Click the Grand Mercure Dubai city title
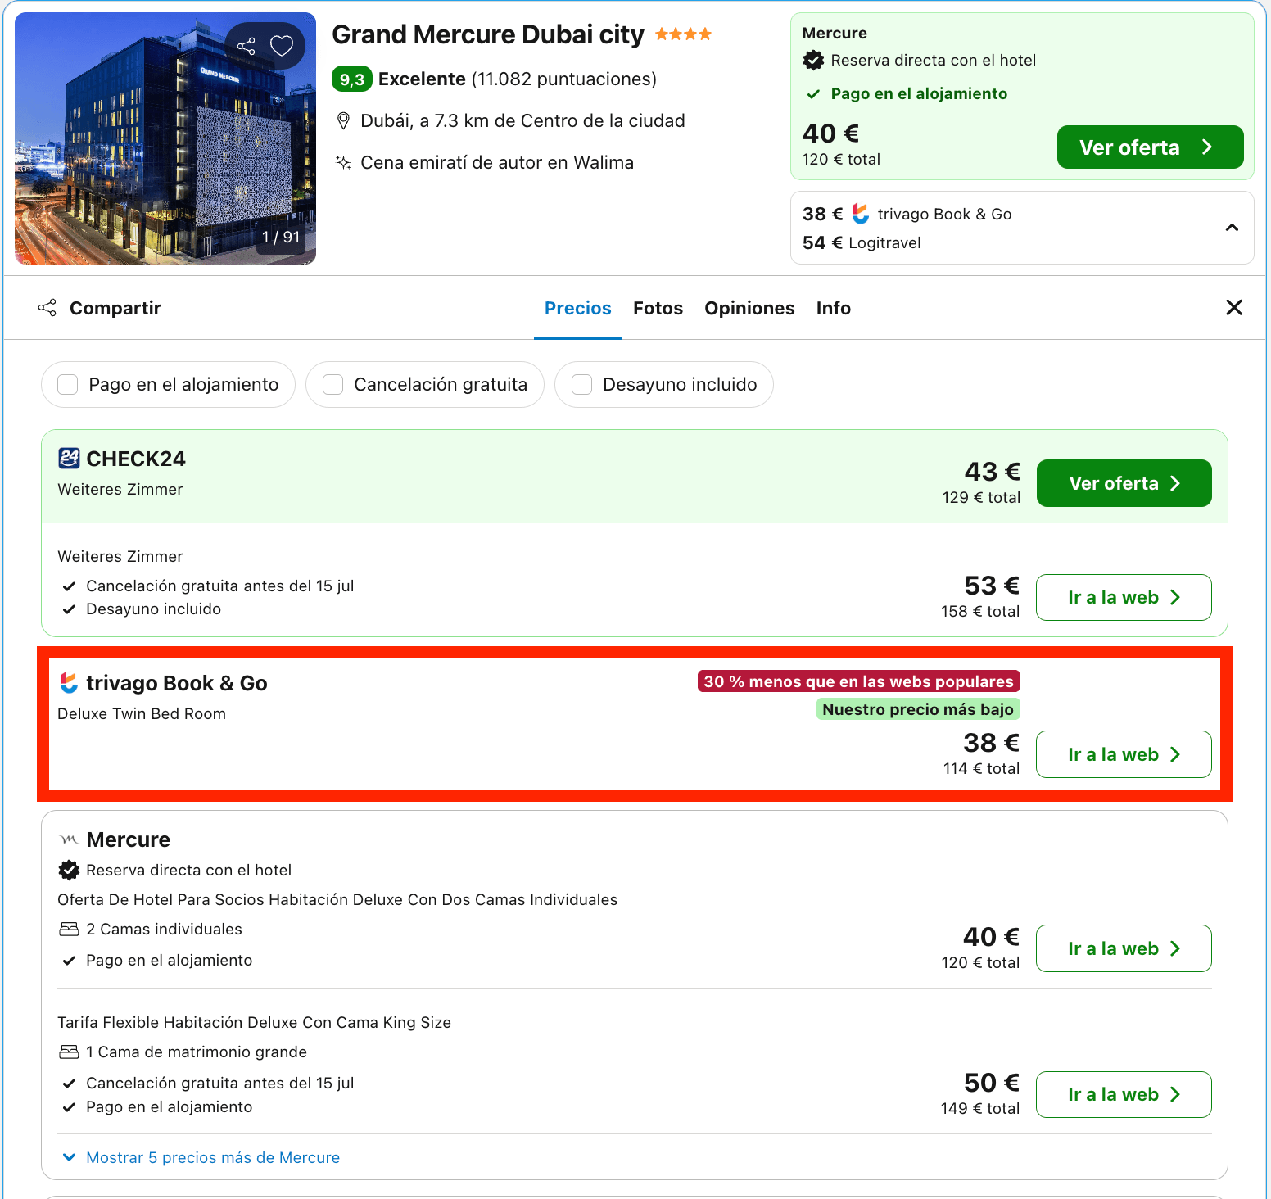Image resolution: width=1271 pixels, height=1199 pixels. click(488, 34)
